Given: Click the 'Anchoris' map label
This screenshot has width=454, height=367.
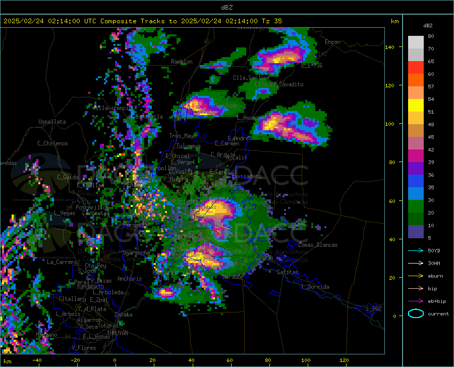Looking at the screenshot, I should click(x=130, y=279).
